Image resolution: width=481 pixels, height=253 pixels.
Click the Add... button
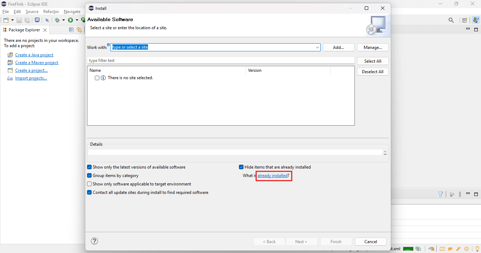339,47
